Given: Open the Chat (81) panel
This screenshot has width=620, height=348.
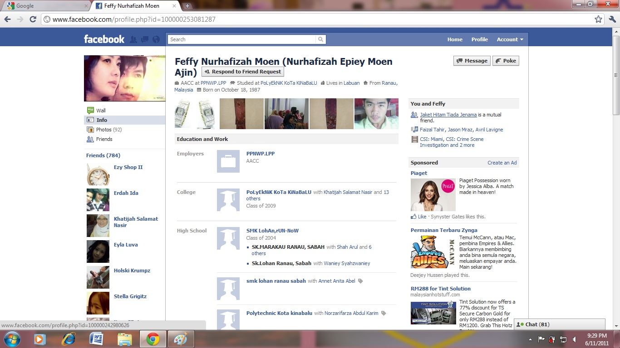Looking at the screenshot, I should coord(560,324).
